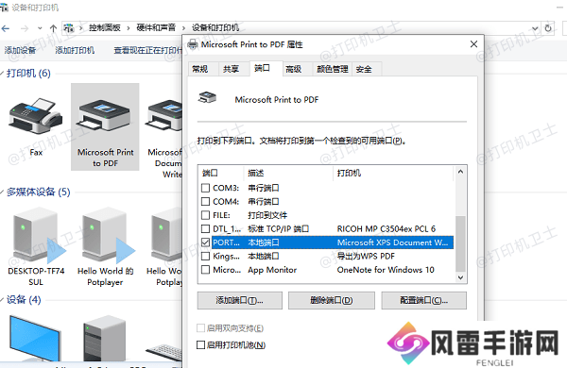Refresh the 设备和打印机 window
Screen dimensions: 567x368
point(548,28)
